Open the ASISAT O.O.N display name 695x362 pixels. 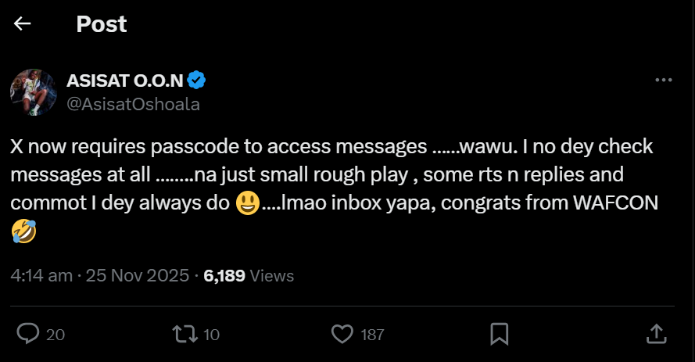[x=125, y=81]
